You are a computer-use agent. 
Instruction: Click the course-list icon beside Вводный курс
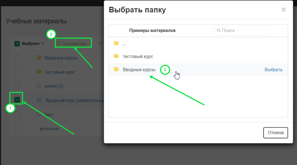click(39, 100)
